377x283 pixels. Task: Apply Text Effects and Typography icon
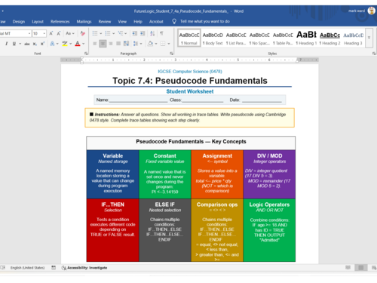(52, 44)
